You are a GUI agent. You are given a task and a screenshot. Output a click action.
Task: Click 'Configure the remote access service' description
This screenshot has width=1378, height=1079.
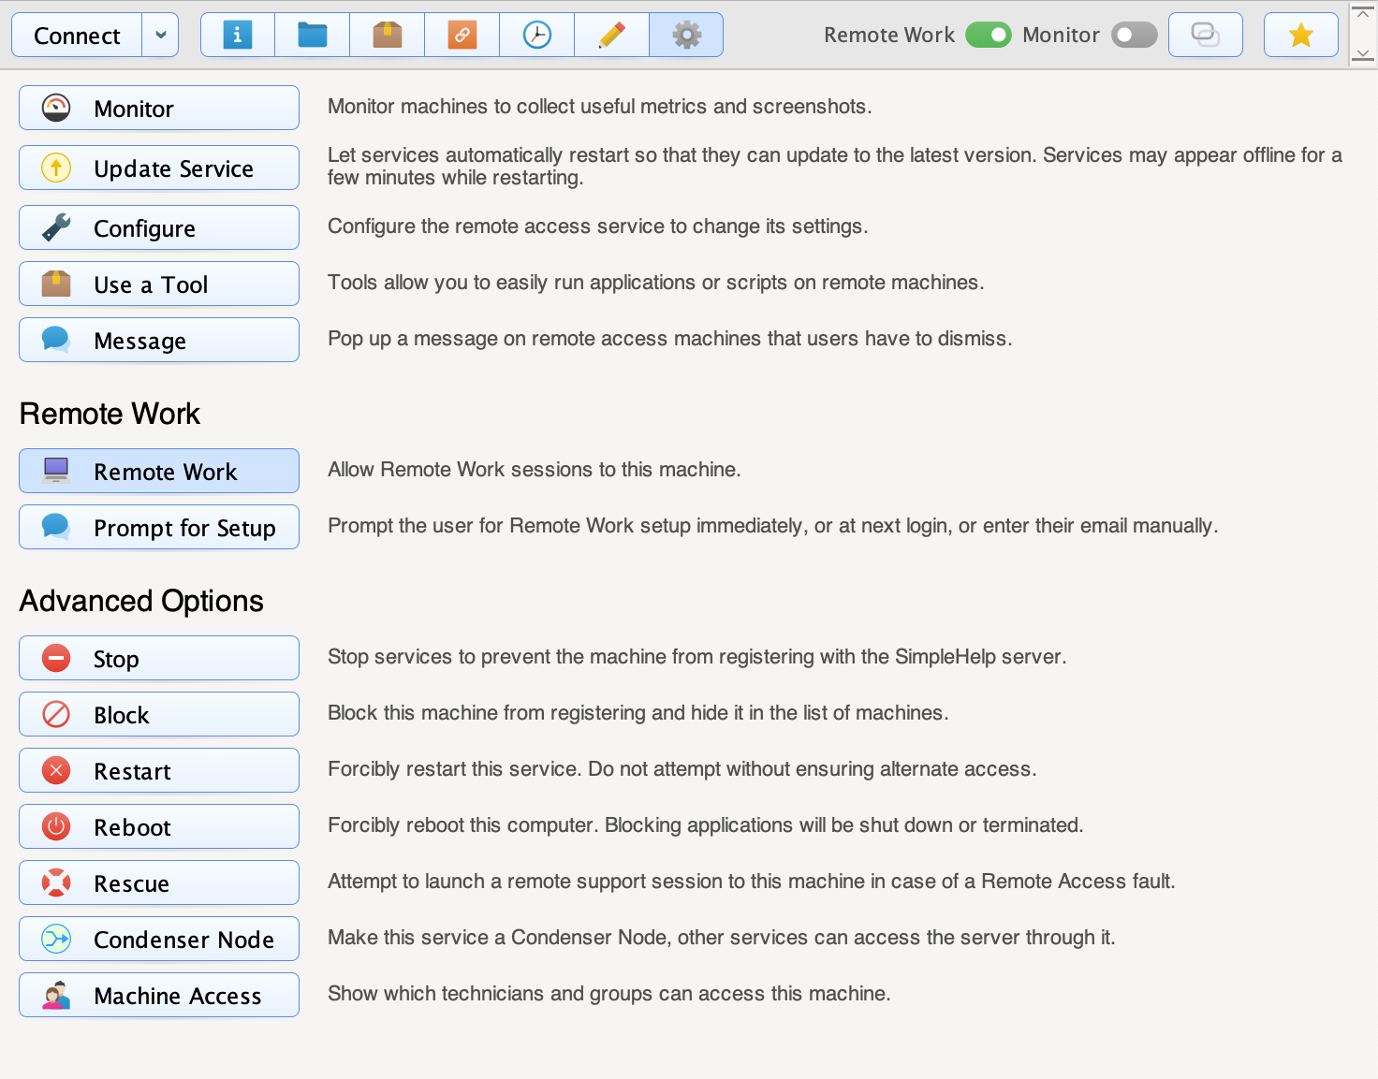[598, 226]
